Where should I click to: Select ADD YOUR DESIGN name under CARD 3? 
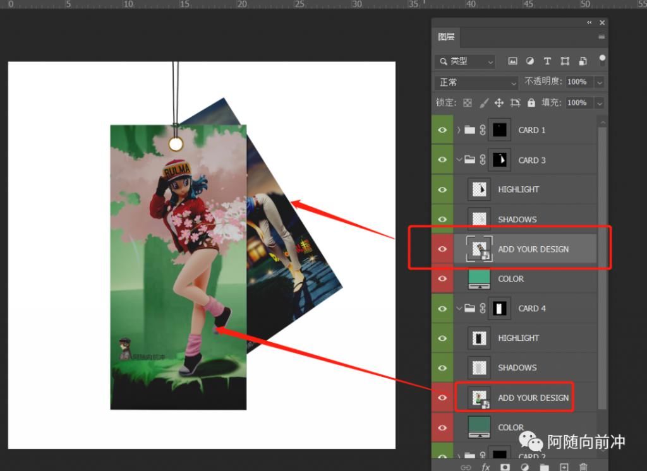click(533, 249)
